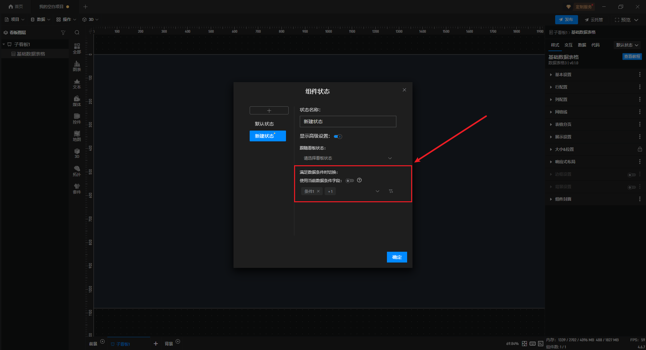This screenshot has width=646, height=350.
Task: Open the 默认状态 dropdown in right panel
Action: pyautogui.click(x=627, y=45)
